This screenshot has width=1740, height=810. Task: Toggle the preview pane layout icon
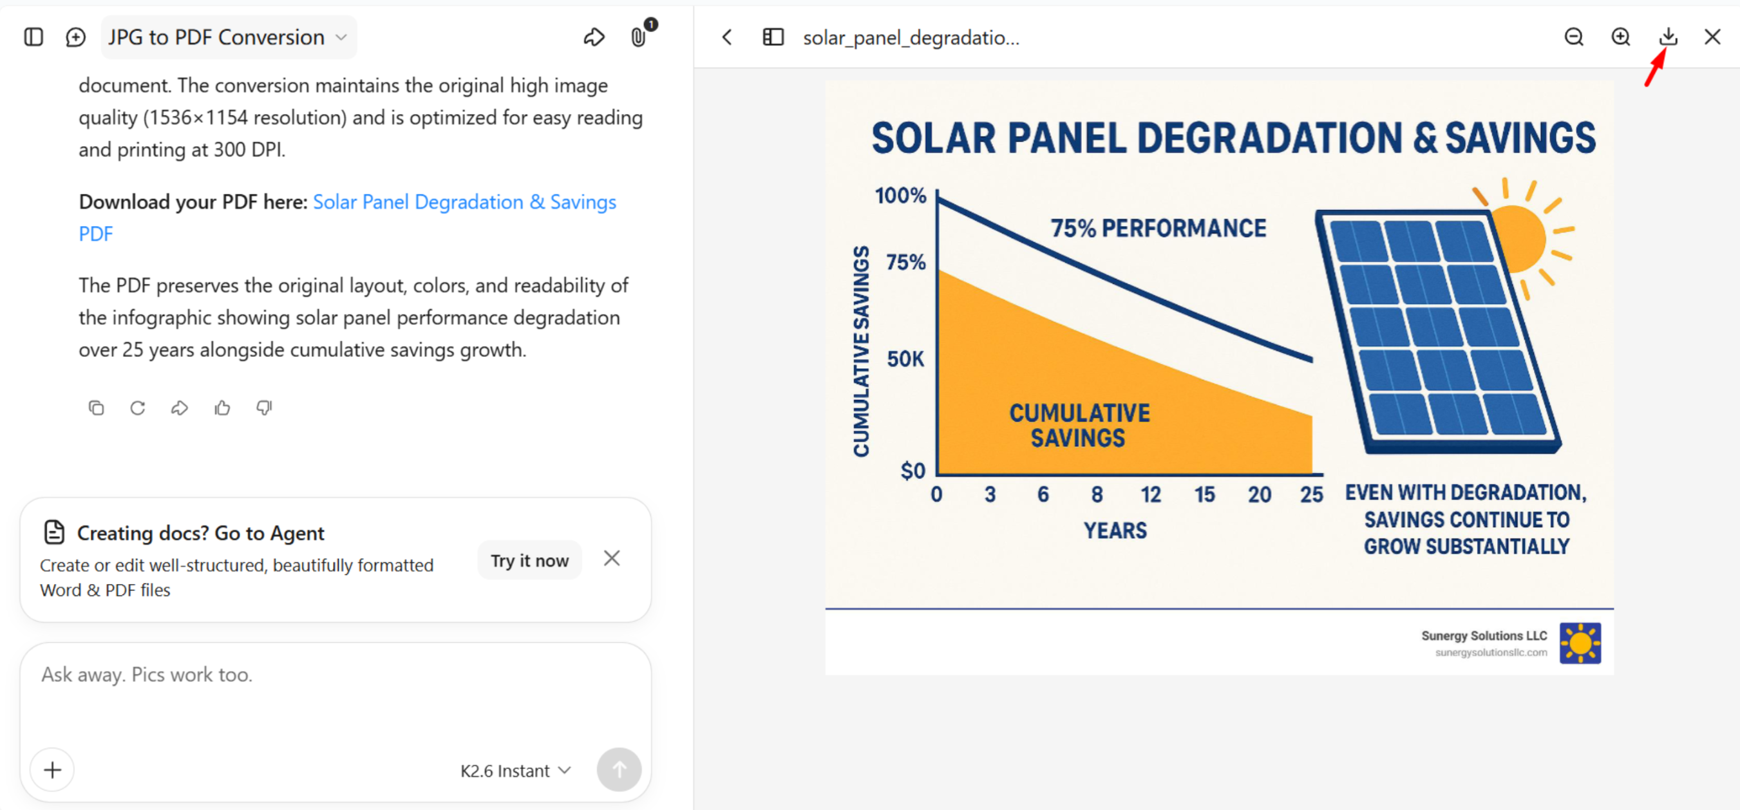click(x=773, y=37)
